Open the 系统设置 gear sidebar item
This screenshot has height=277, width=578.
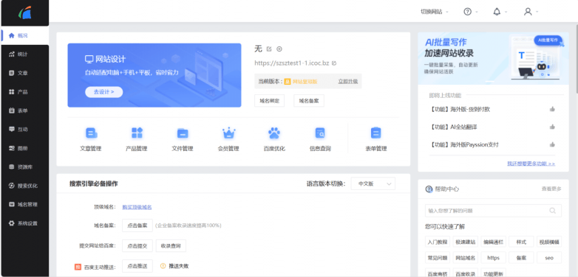click(x=24, y=223)
